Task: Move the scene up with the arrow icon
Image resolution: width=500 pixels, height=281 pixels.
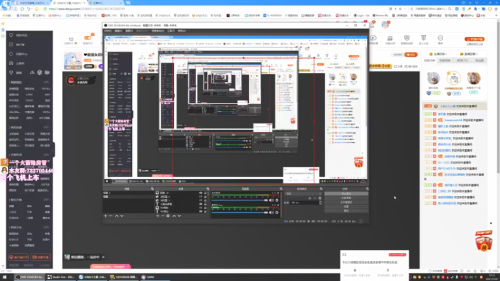Action: [x=117, y=216]
